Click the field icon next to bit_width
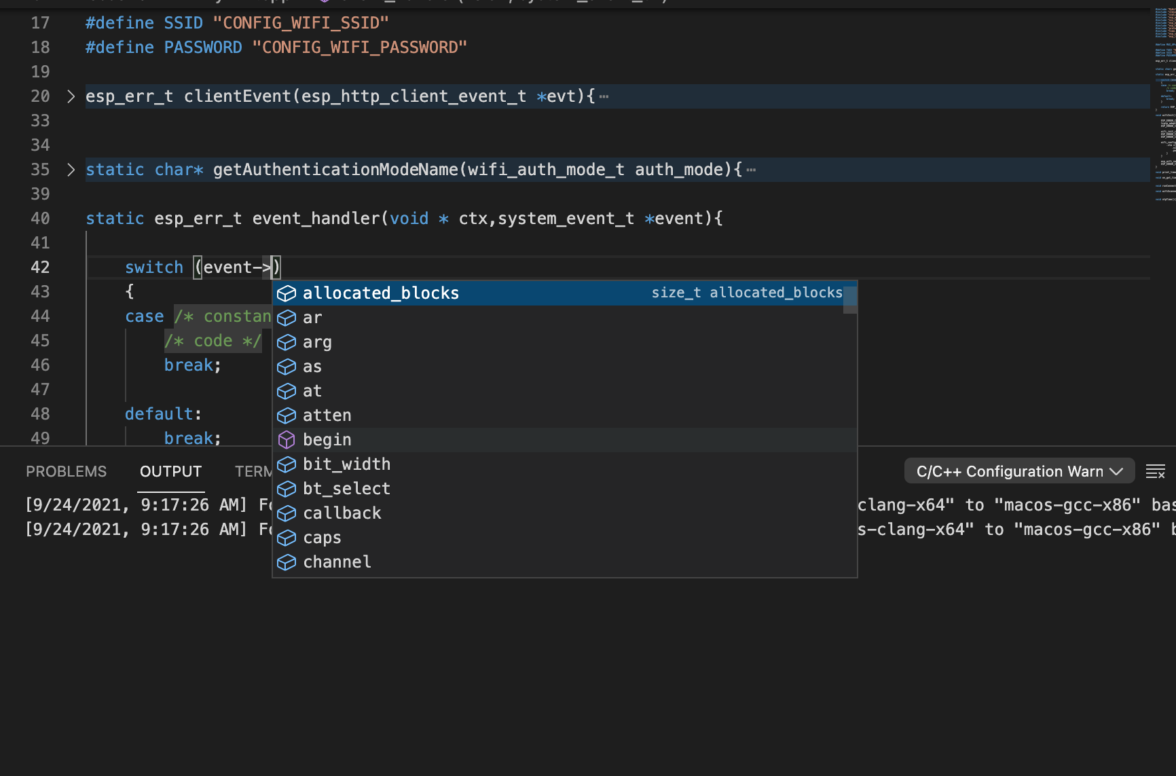1176x776 pixels. click(287, 464)
